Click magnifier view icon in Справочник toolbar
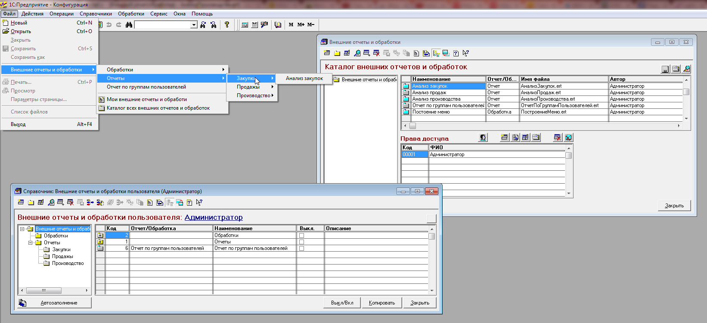Image resolution: width=707 pixels, height=323 pixels. pyautogui.click(x=51, y=203)
